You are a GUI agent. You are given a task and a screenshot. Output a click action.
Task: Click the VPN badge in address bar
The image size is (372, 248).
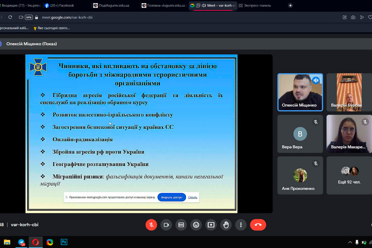click(29, 17)
